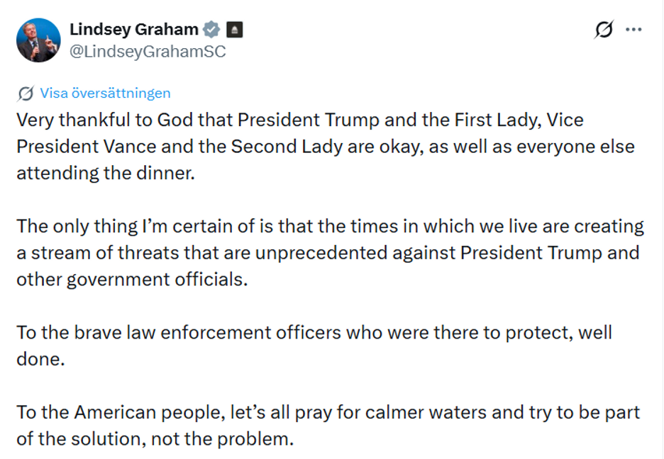This screenshot has height=459, width=664.
Task: Open the @LindseyGrahamSC handle link
Action: coord(148,52)
